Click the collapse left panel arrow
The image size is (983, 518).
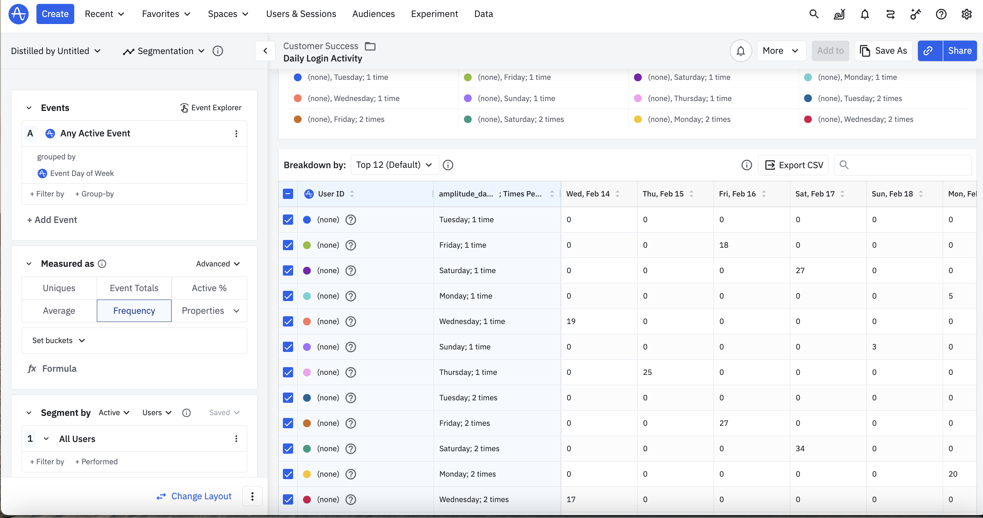pyautogui.click(x=265, y=51)
